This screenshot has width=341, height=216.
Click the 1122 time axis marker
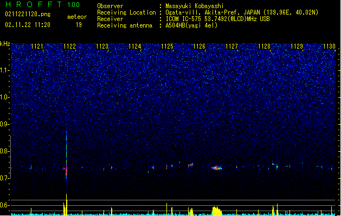(69, 46)
